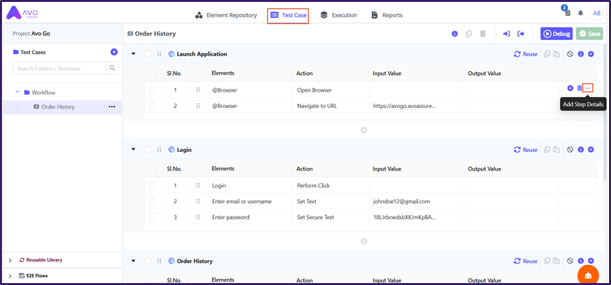Open the Execution tab
This screenshot has width=611, height=285.
point(338,15)
